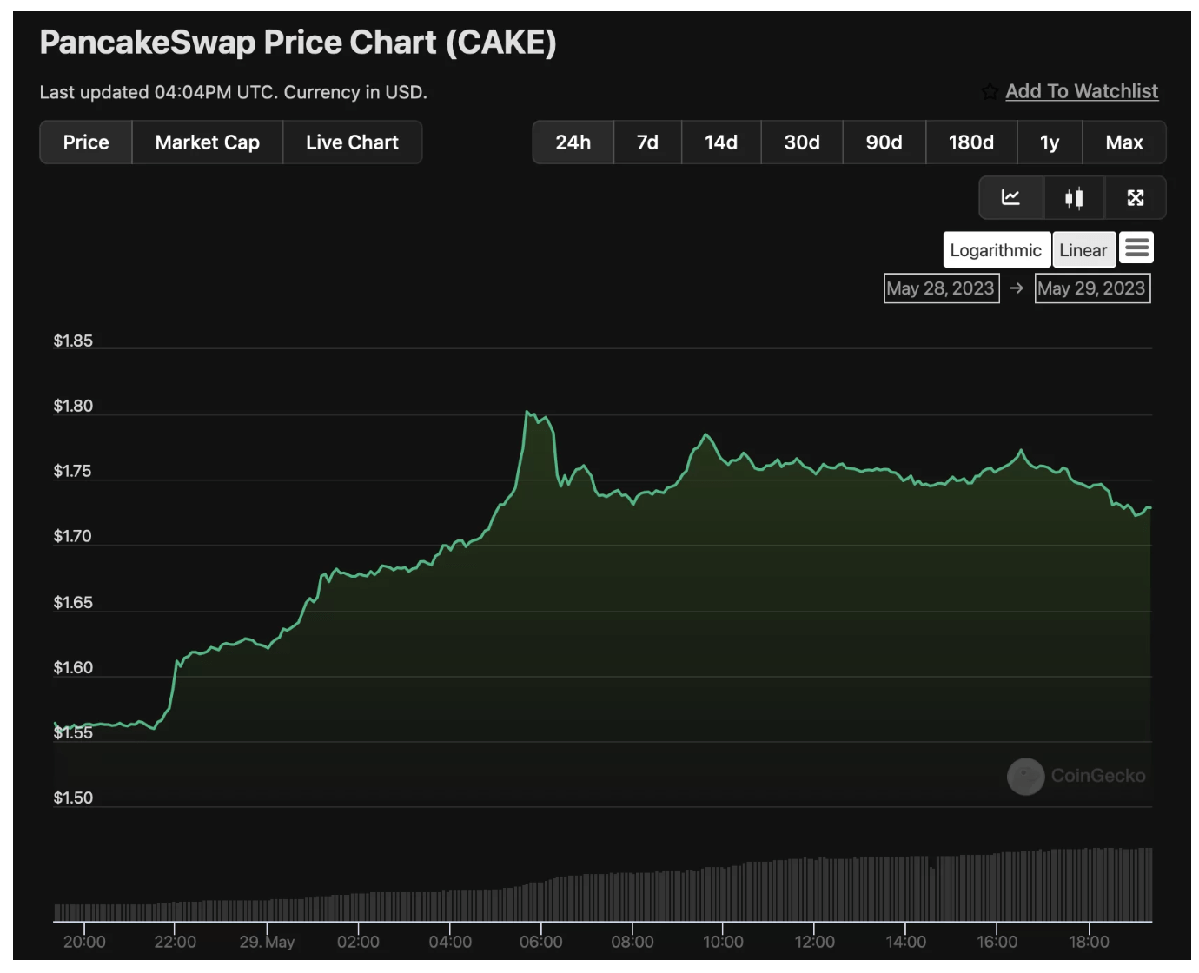1199x973 pixels.
Task: Show 90d price range
Action: click(884, 142)
